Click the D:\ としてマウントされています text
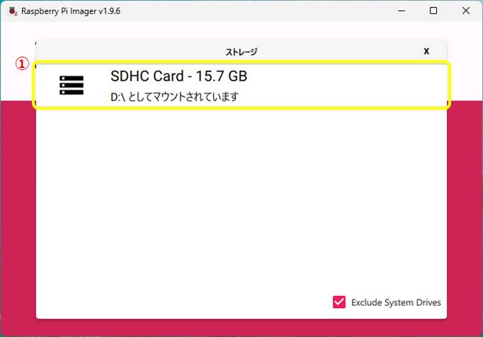 (174, 97)
